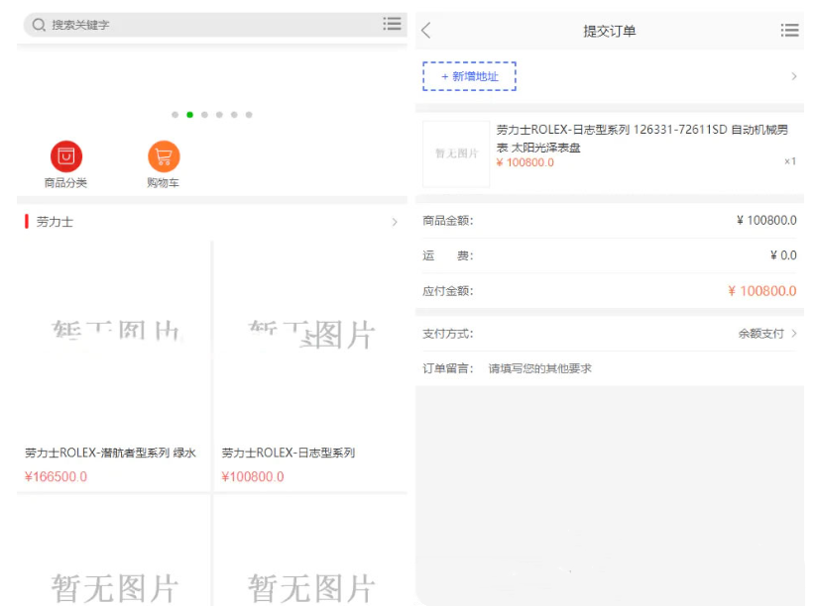Open the list view icon beside the search bar
Viewport: 815px width, 606px height.
click(393, 25)
